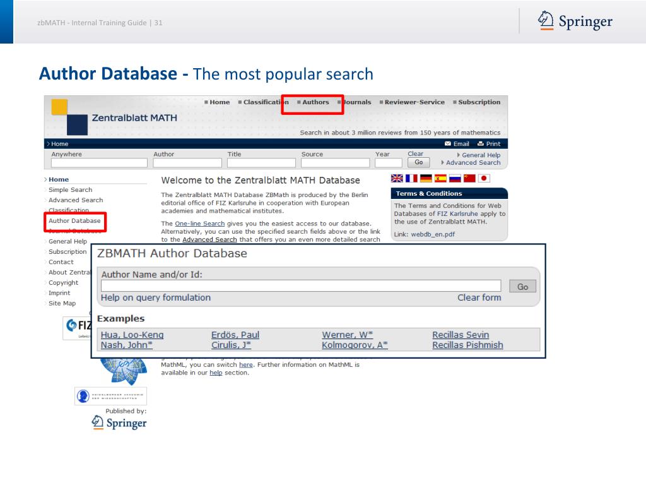Open the 'help' section link
The height and width of the screenshot is (485, 646).
216,373
